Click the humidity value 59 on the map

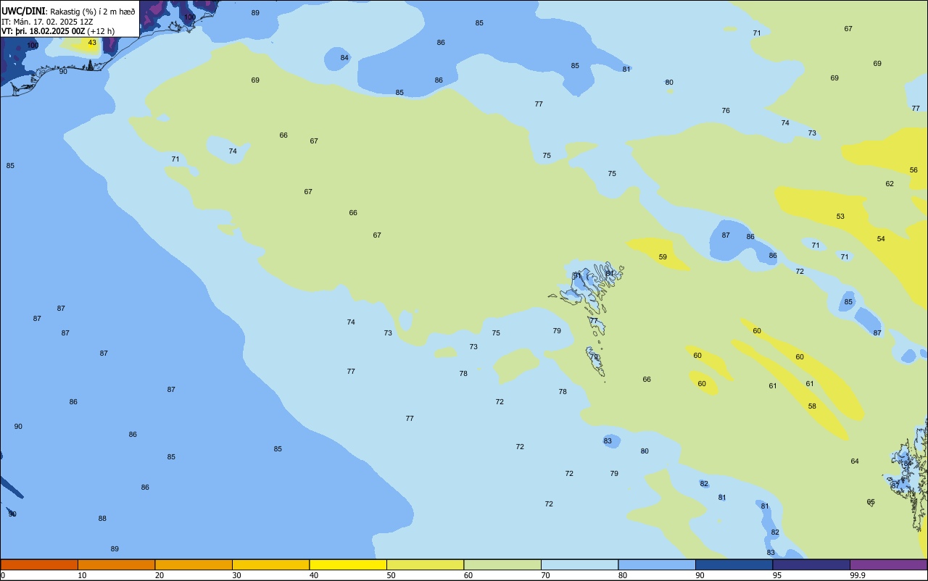click(663, 257)
